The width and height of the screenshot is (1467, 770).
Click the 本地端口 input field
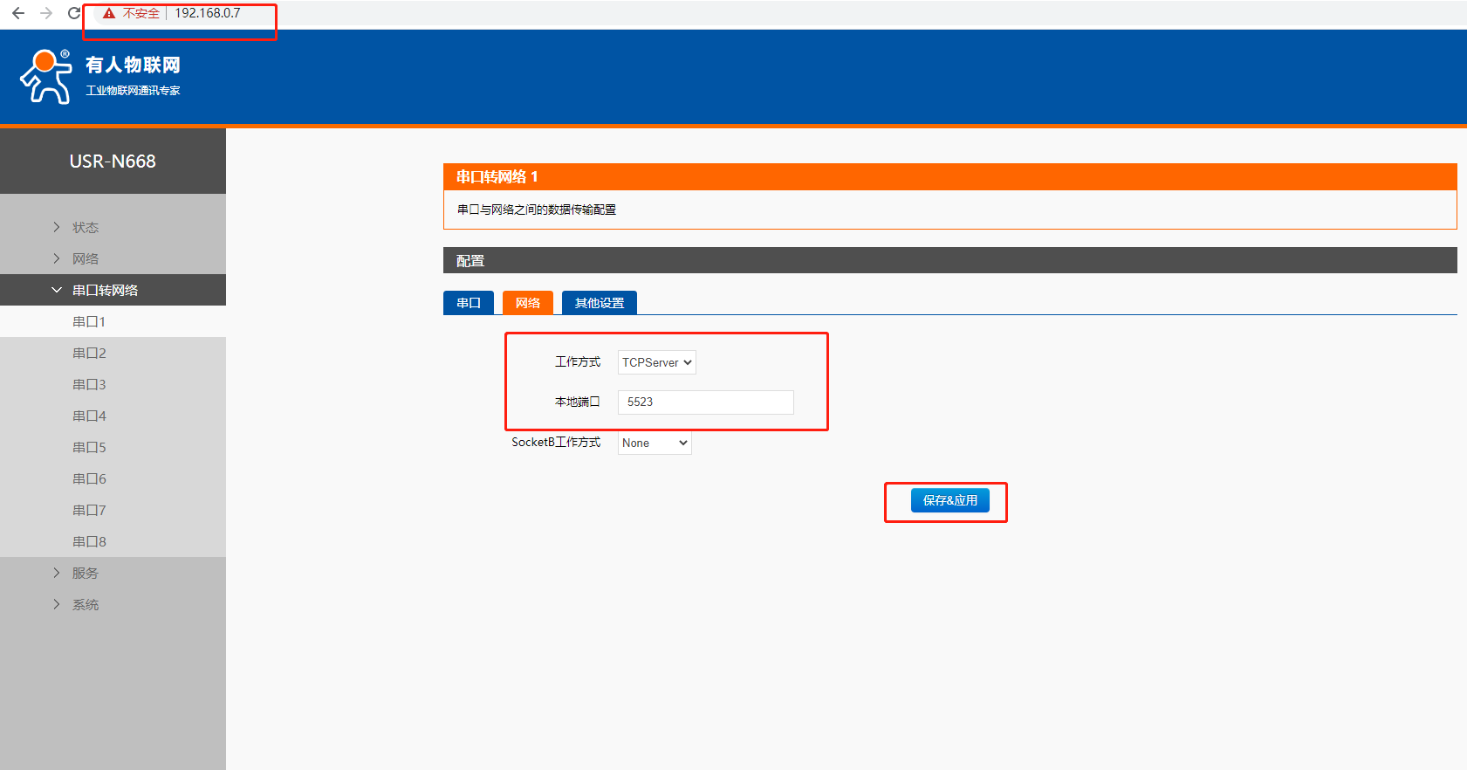(x=705, y=402)
